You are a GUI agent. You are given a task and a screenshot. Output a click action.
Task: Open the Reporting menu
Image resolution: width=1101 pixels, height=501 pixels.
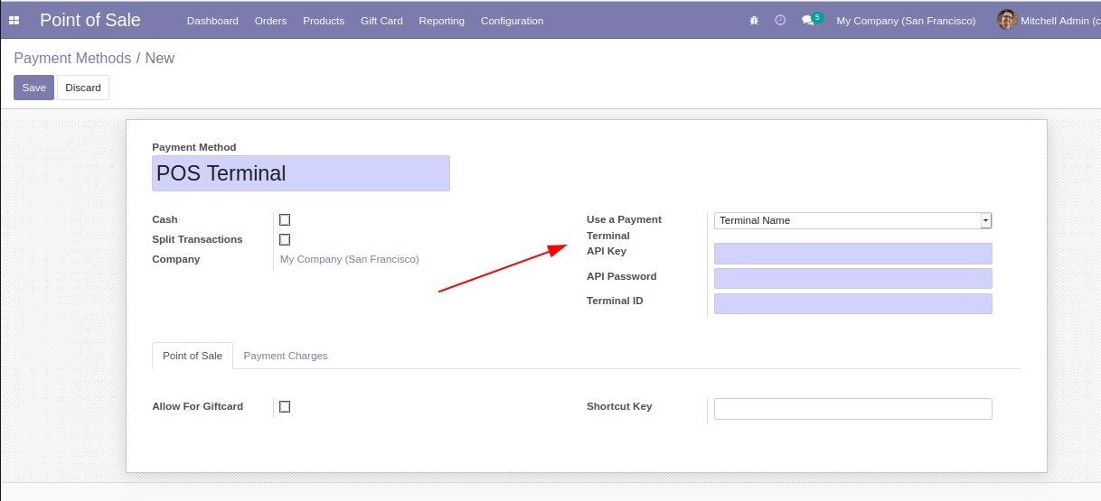442,20
